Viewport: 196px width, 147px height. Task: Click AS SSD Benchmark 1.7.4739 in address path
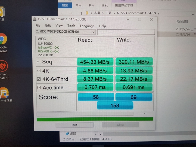[136, 13]
